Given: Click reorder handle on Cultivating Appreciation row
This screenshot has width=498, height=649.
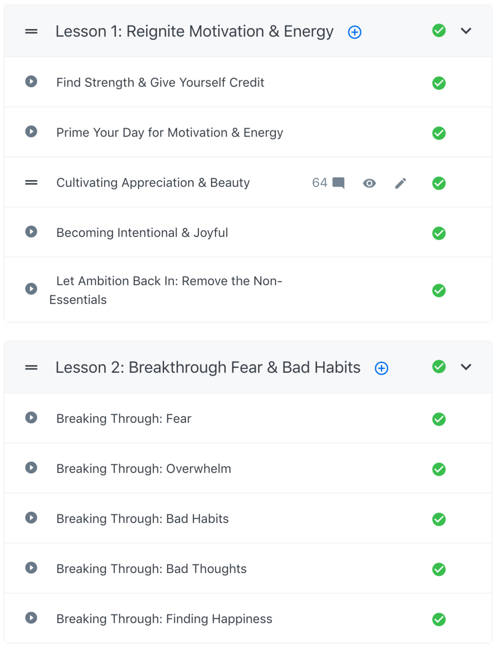Looking at the screenshot, I should click(31, 183).
